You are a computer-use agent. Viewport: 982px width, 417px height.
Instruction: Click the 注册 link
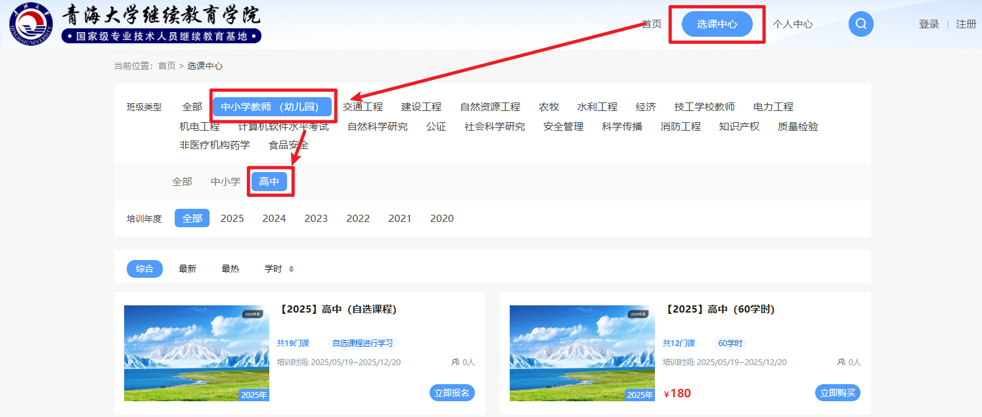point(966,24)
